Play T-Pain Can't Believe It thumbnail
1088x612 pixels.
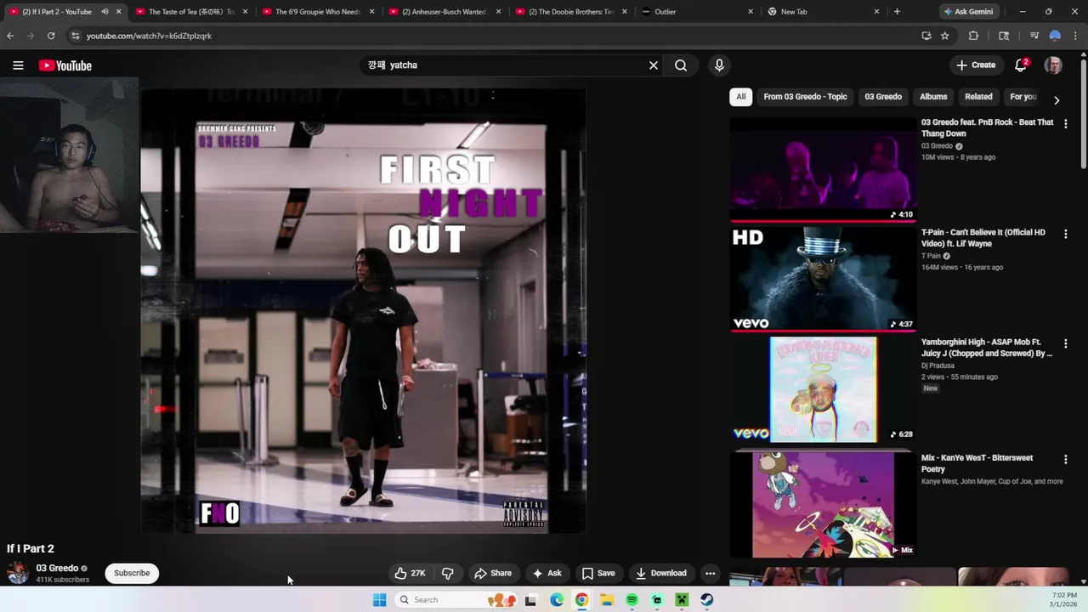[823, 278]
